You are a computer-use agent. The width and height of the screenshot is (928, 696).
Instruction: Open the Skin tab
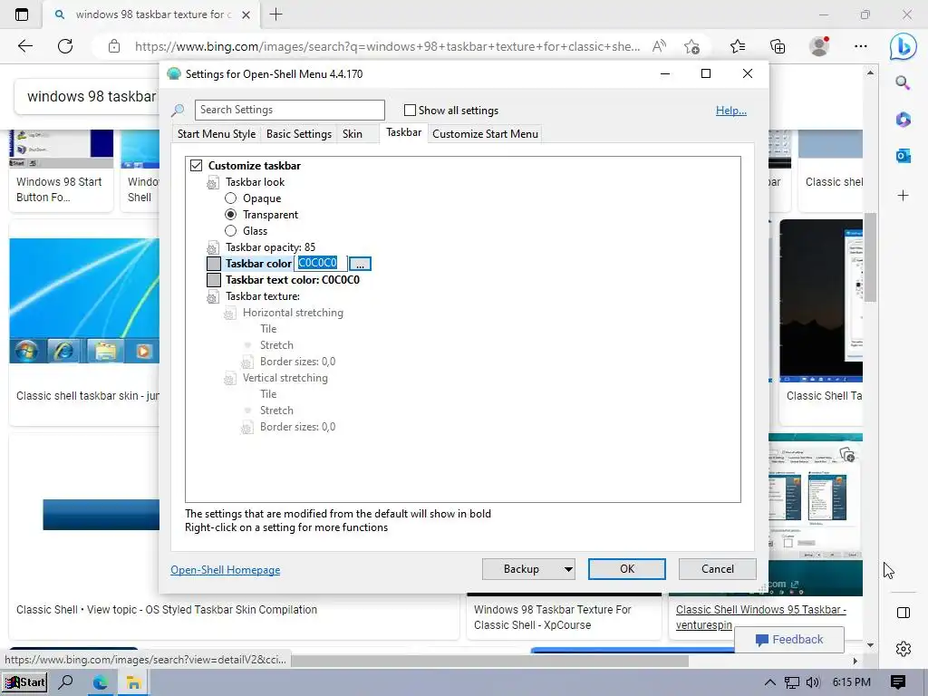(x=353, y=134)
